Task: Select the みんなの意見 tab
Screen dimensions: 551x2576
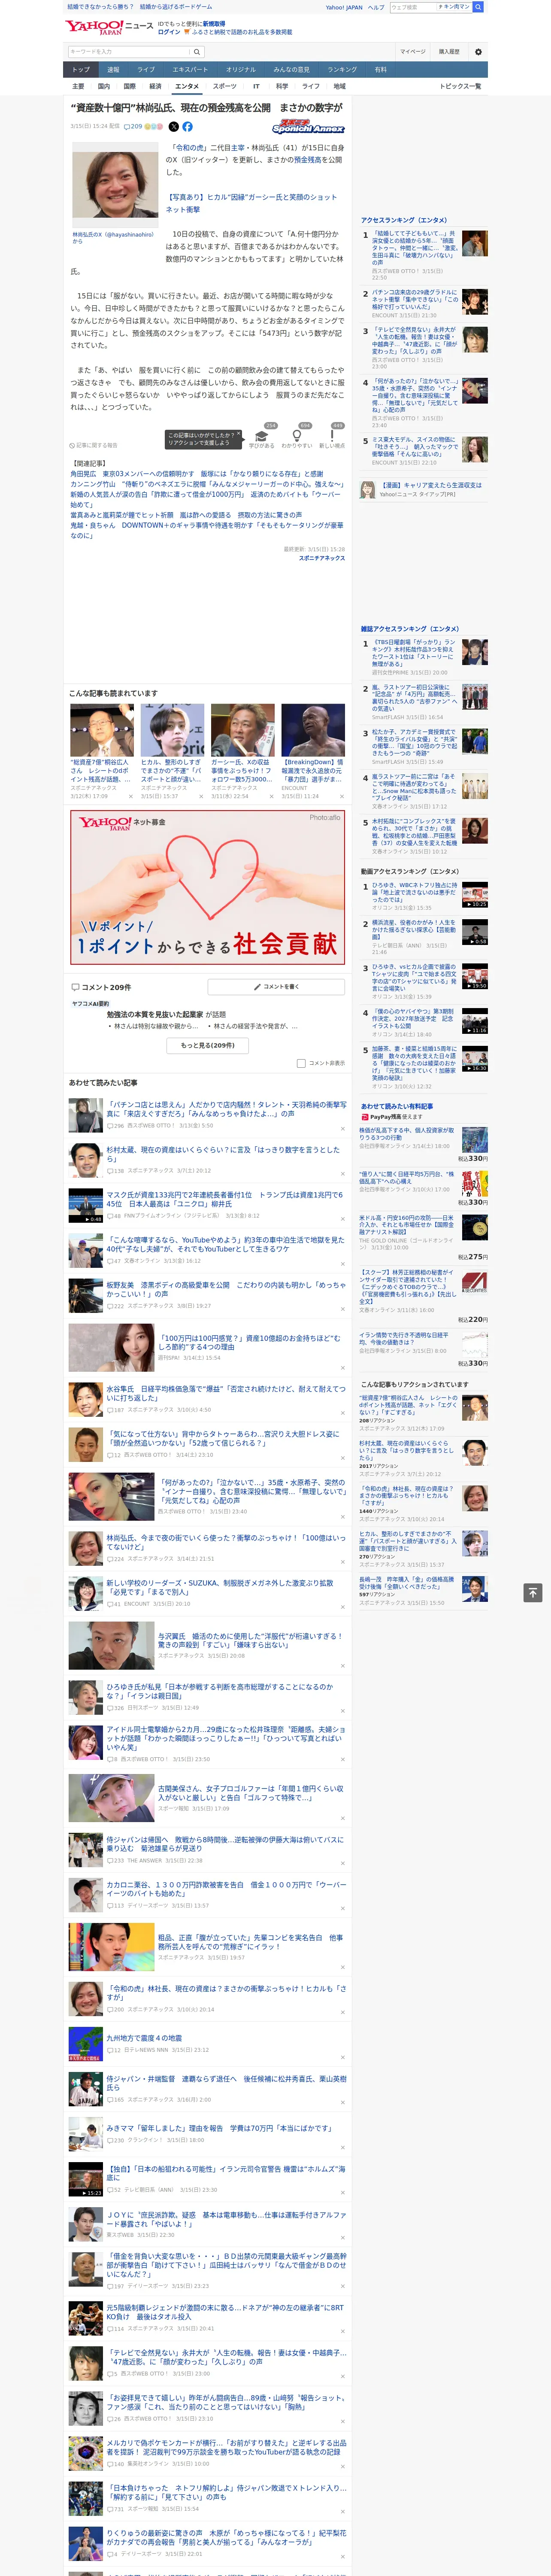Action: (291, 70)
